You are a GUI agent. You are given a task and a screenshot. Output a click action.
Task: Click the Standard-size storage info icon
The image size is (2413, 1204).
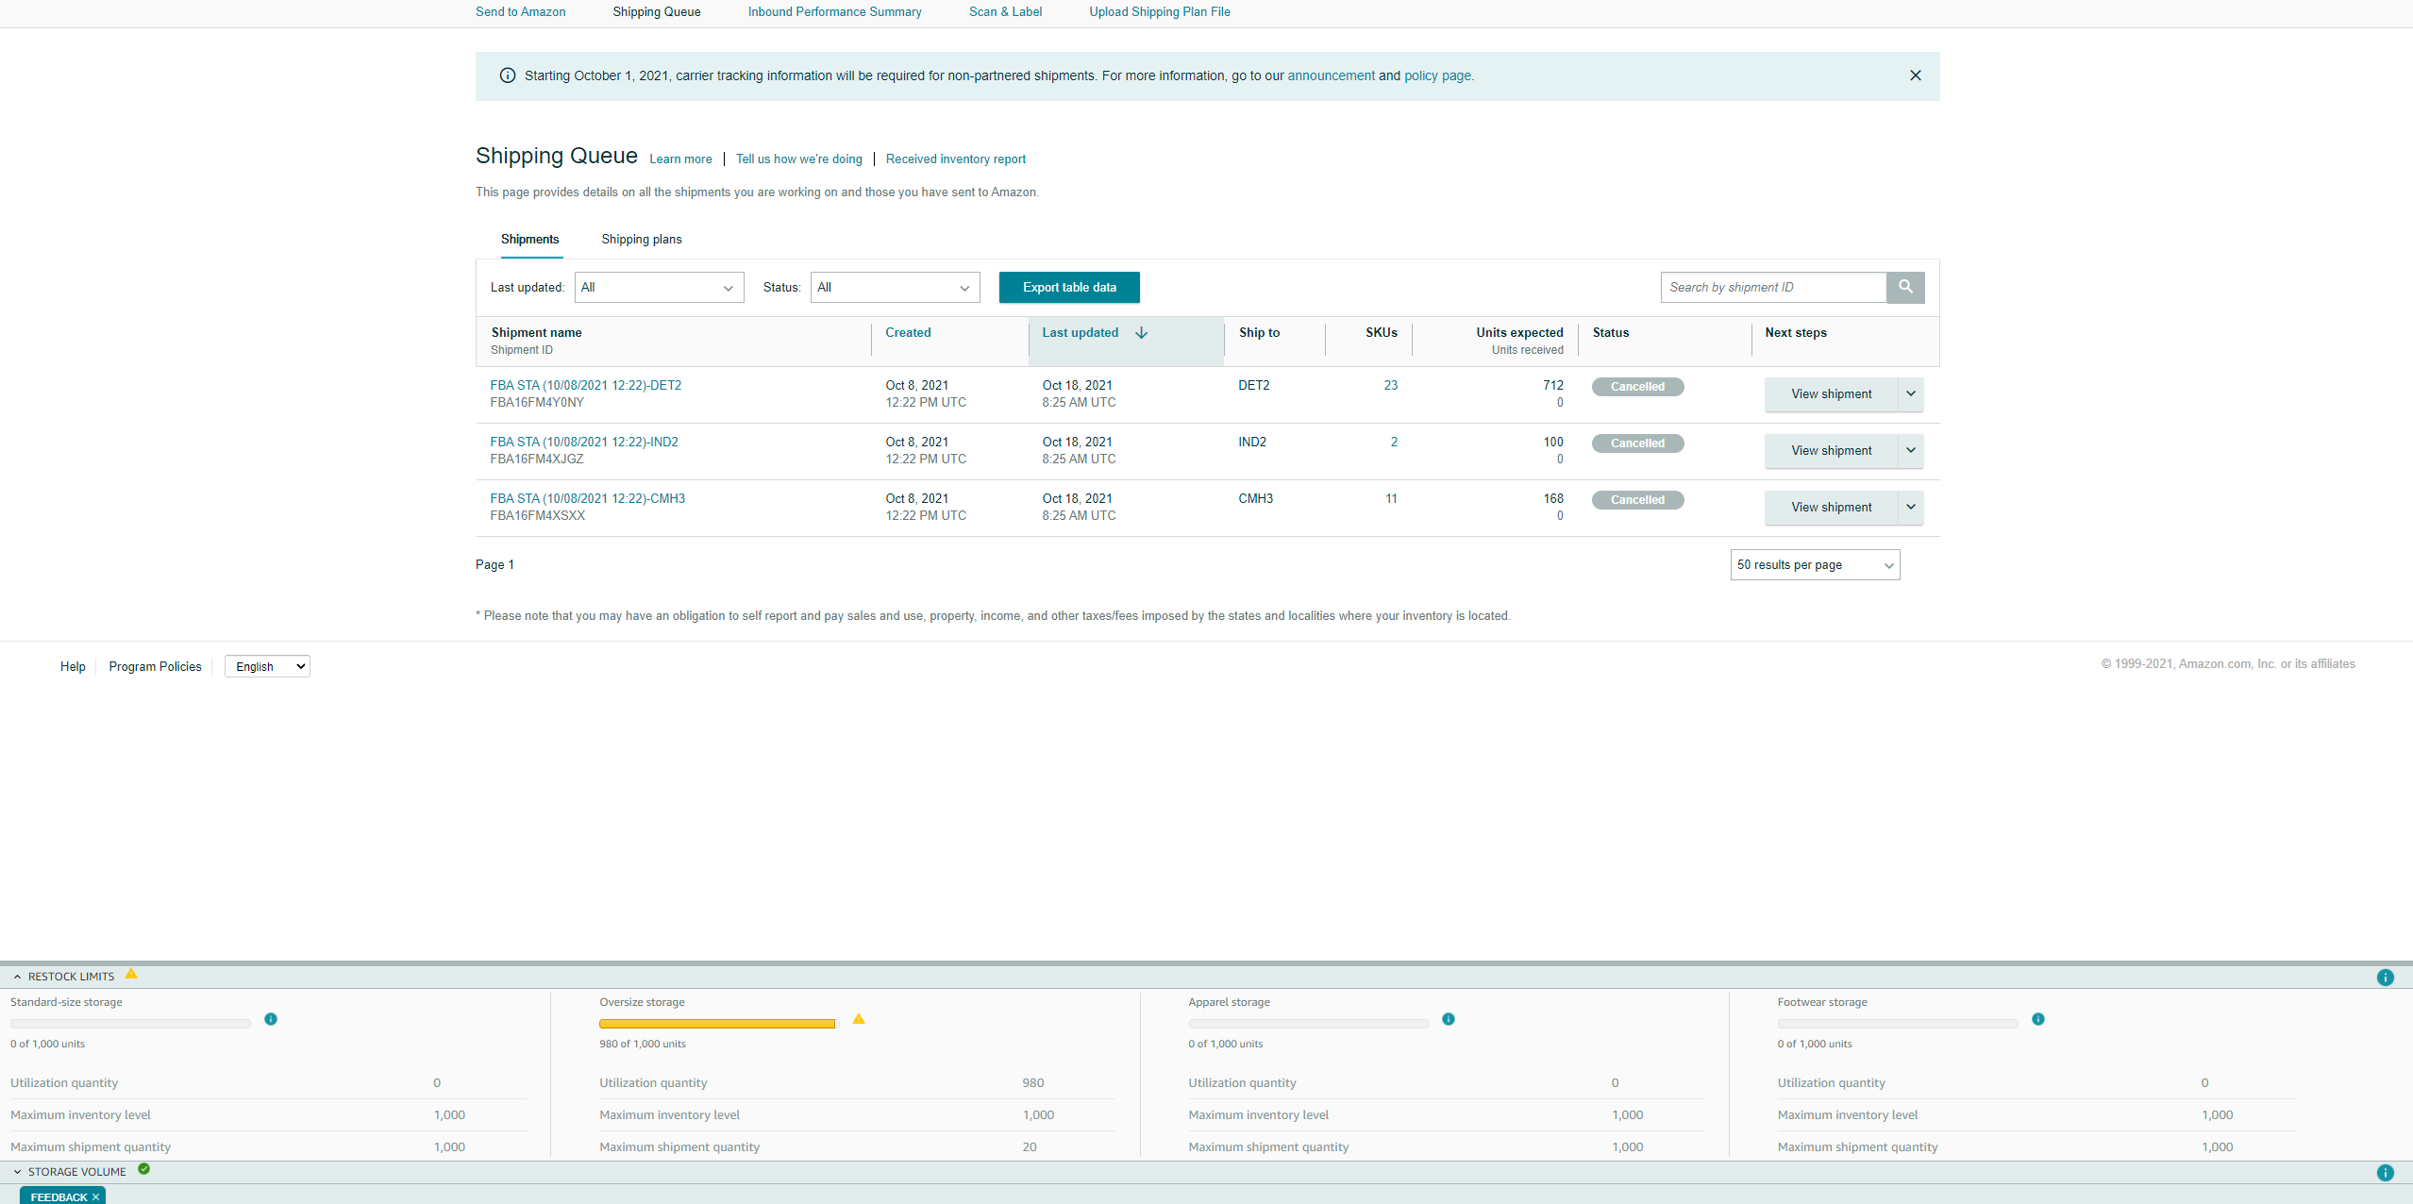click(x=271, y=1019)
